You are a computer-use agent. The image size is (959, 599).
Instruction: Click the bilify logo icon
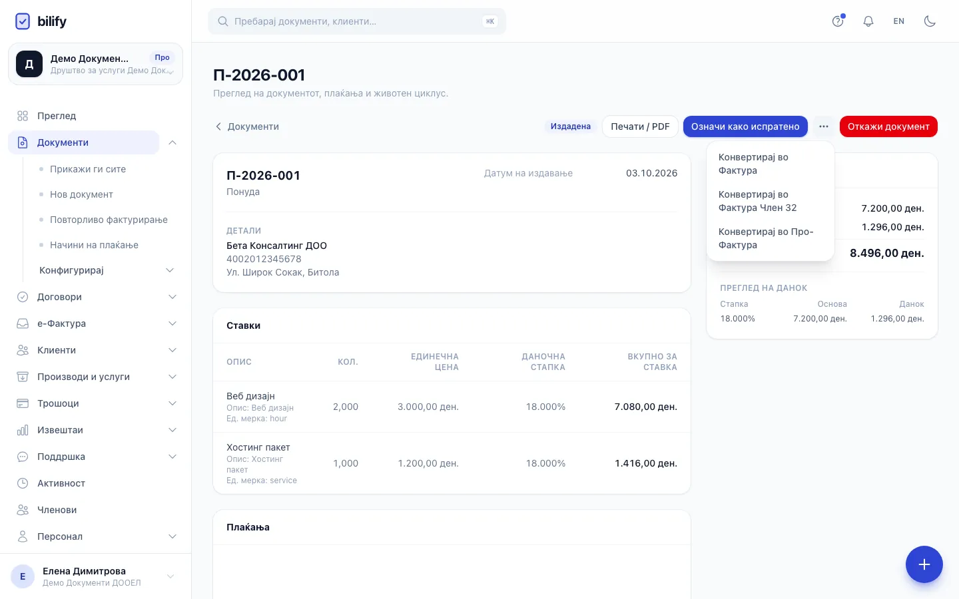[x=23, y=21]
